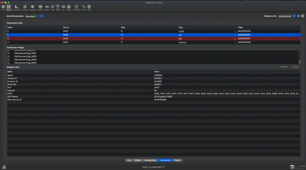The image size is (306, 170).
Task: Open the Audio section
Action: (47, 7)
